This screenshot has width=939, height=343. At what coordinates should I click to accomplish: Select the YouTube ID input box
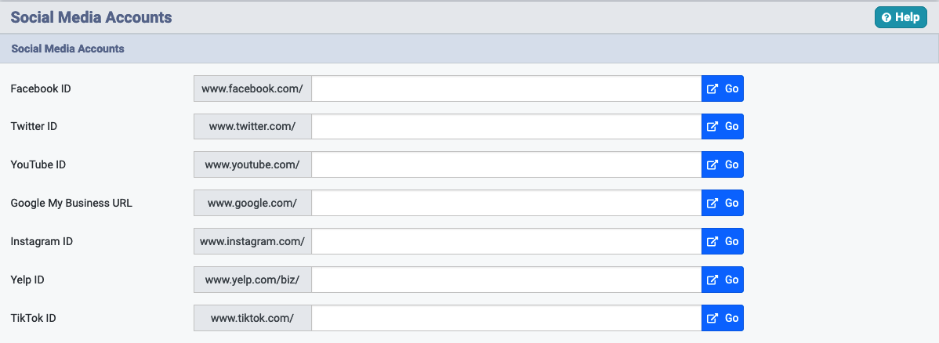click(x=506, y=164)
